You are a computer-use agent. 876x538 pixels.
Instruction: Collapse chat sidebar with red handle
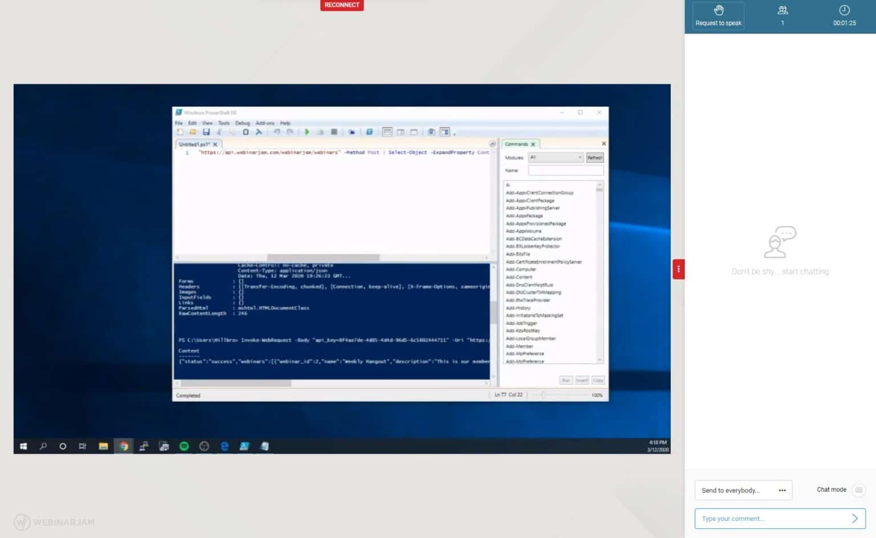pos(678,269)
